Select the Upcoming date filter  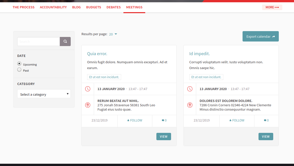tap(19, 64)
